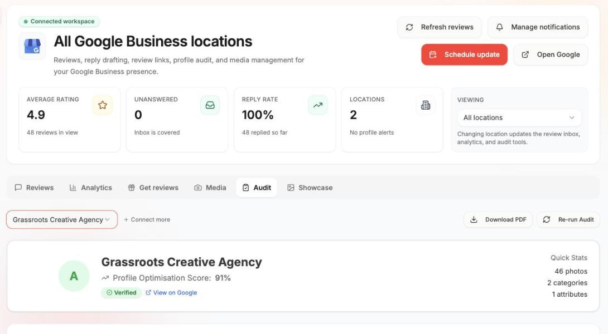The height and width of the screenshot is (334, 608).
Task: Click the trend icon beside Profile Optimisation Score
Action: tap(105, 278)
